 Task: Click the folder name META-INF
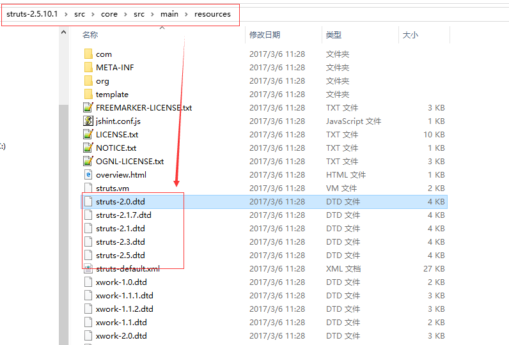click(x=115, y=68)
